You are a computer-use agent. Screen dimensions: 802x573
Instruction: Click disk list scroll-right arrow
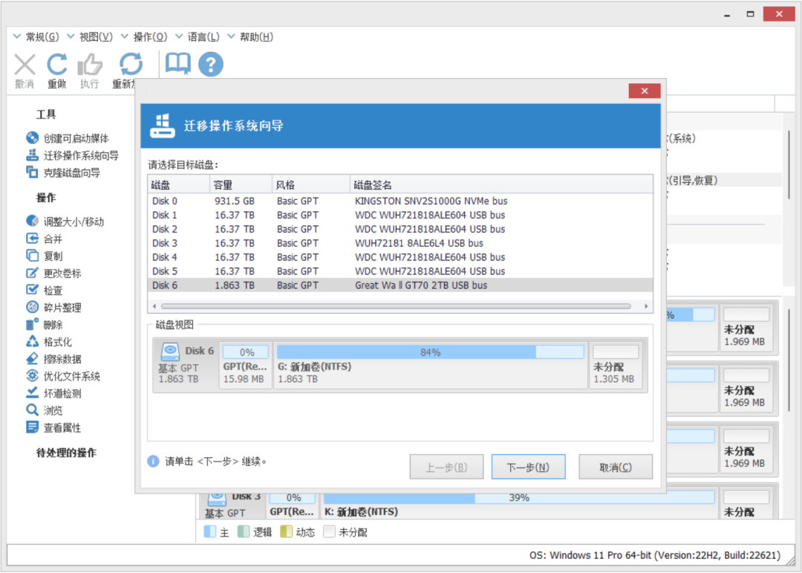coord(647,306)
